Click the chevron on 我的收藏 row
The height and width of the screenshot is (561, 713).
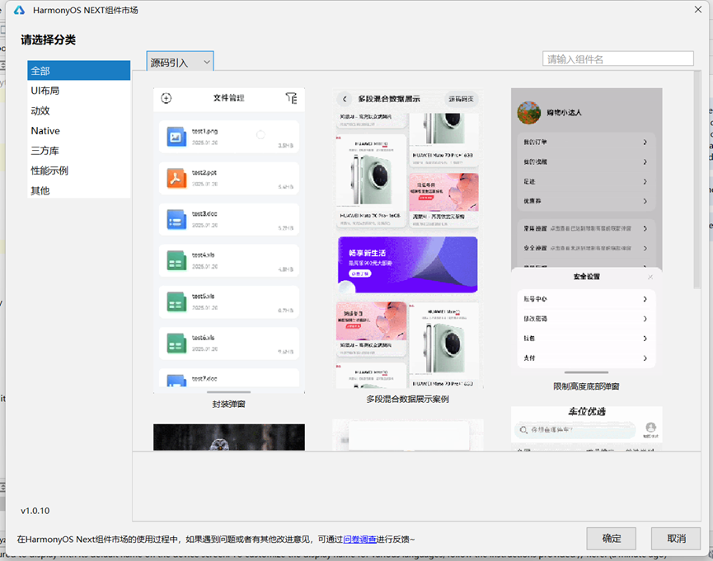coord(645,161)
